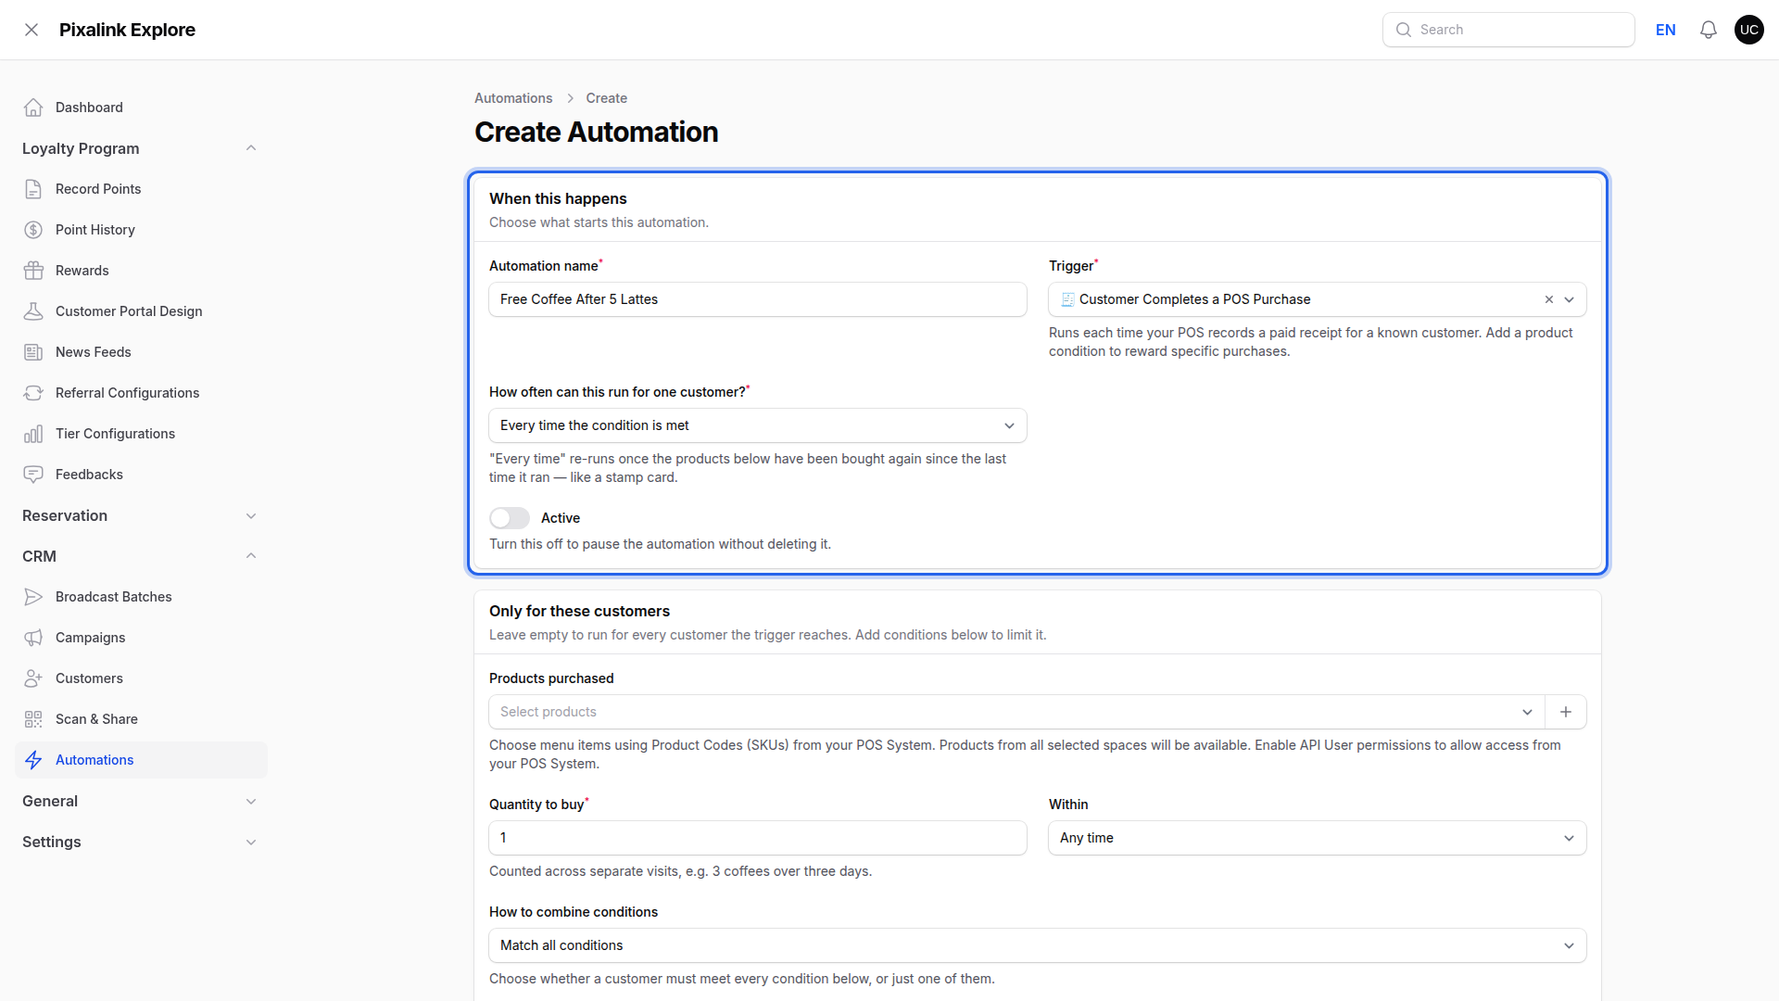Screen dimensions: 1779x1001
Task: Collapse the Loyalty Program section
Action: point(251,148)
